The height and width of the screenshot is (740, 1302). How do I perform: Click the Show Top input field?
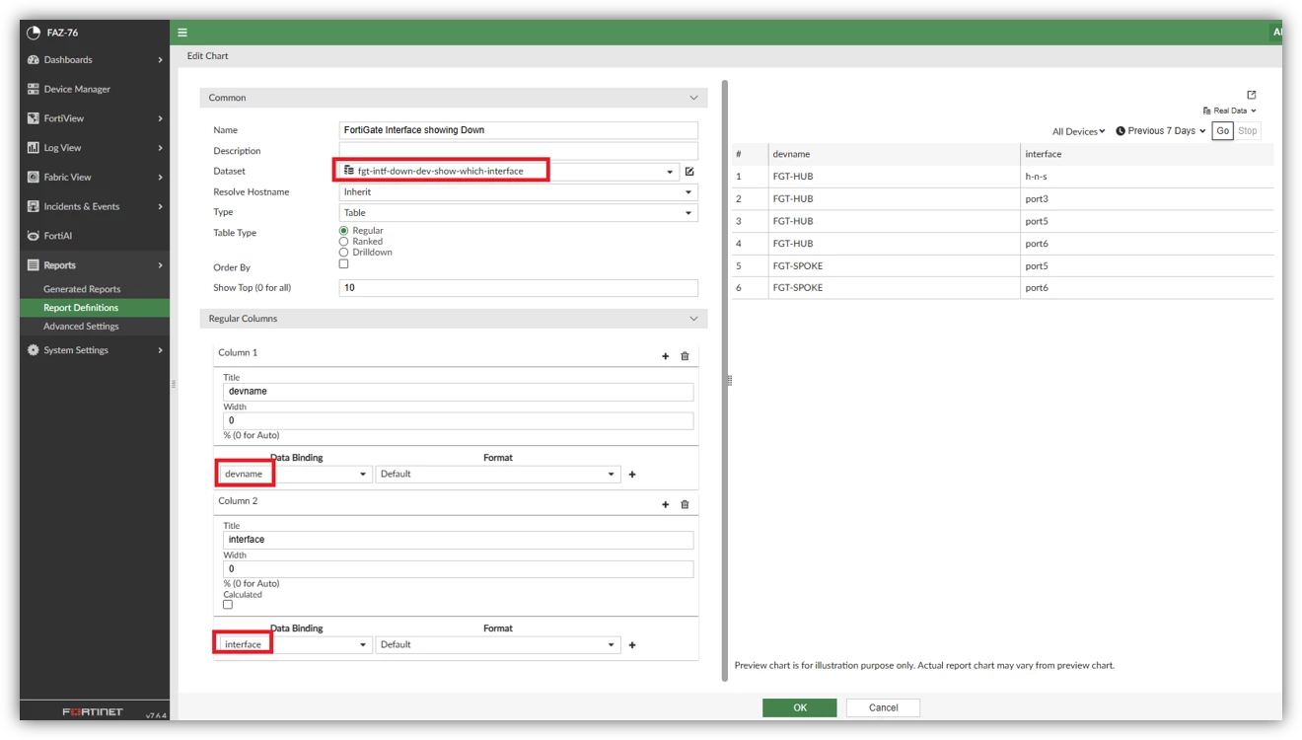518,288
